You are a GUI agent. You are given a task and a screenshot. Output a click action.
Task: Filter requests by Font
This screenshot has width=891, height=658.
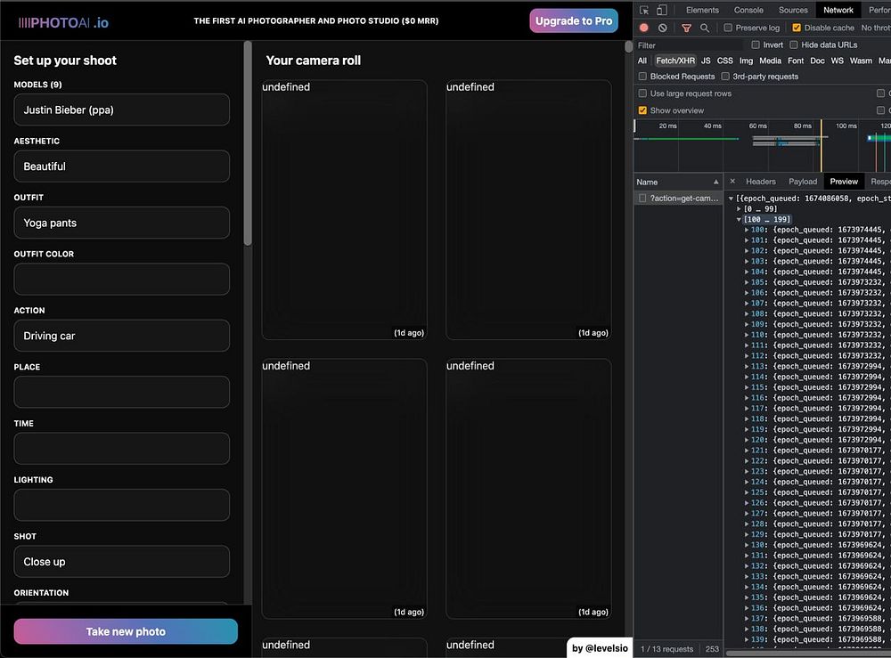796,61
